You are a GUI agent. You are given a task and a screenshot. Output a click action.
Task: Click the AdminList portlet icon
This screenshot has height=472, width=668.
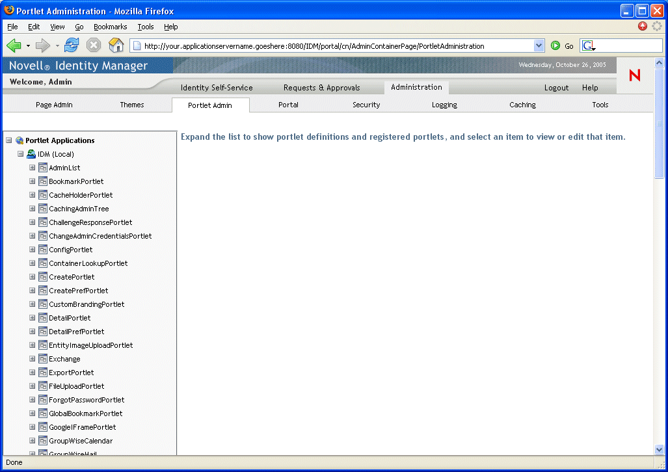[x=42, y=168]
